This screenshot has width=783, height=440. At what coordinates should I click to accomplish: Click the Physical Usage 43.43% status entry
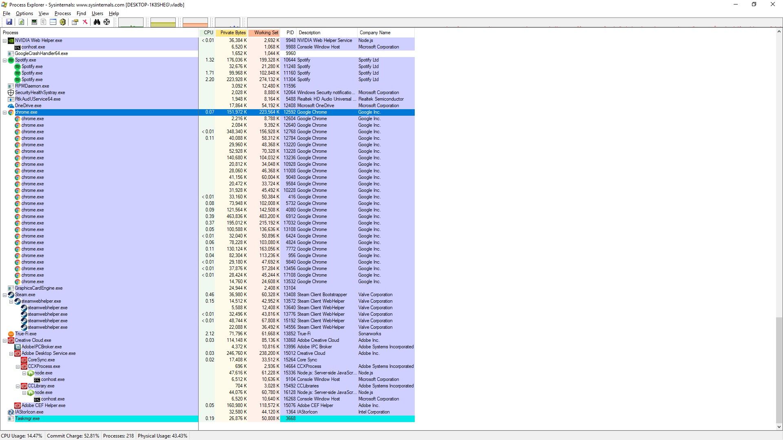[162, 436]
